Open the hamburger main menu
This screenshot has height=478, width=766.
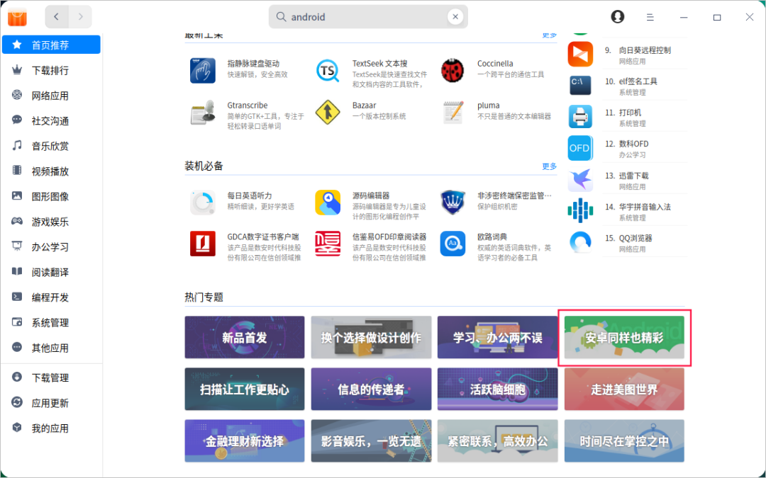(x=650, y=17)
